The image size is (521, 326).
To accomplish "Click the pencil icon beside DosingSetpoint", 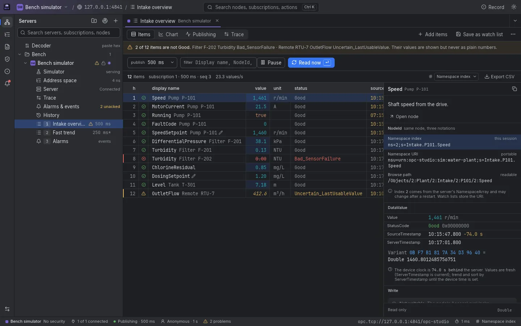I will [x=194, y=176].
